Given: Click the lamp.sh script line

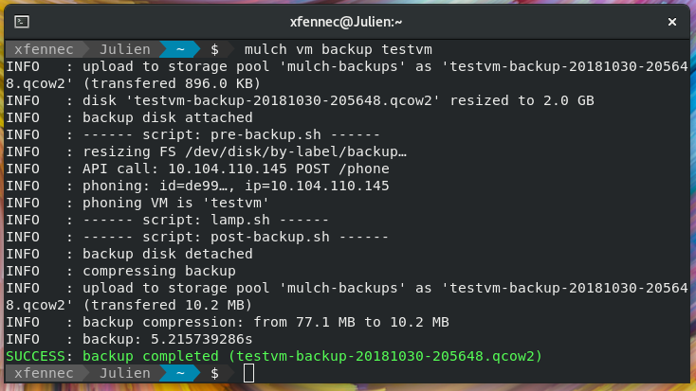Looking at the screenshot, I should (206, 220).
